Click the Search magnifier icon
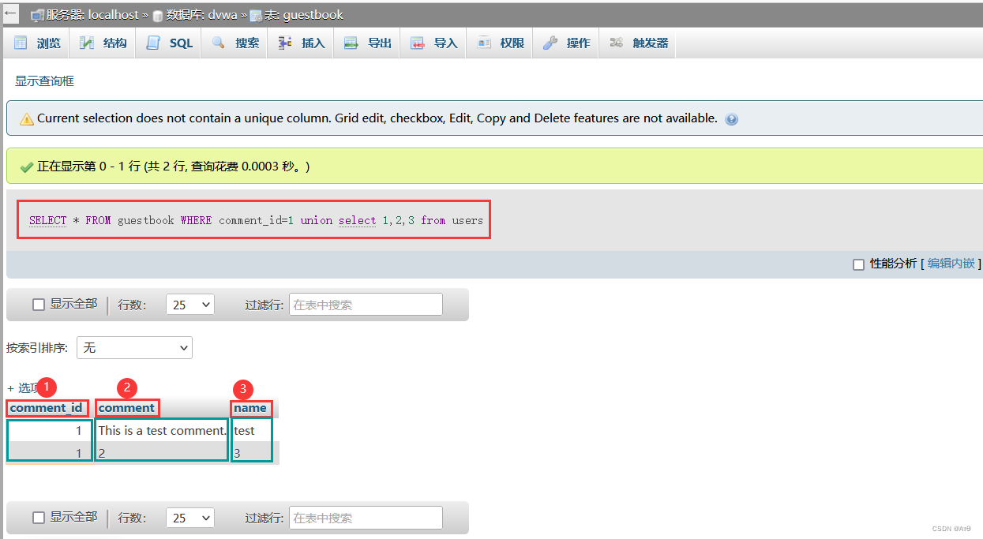 219,43
